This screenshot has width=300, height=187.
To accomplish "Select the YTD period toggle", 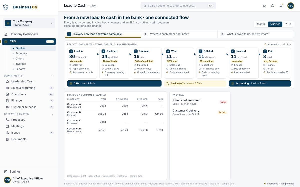I will 288,24.
